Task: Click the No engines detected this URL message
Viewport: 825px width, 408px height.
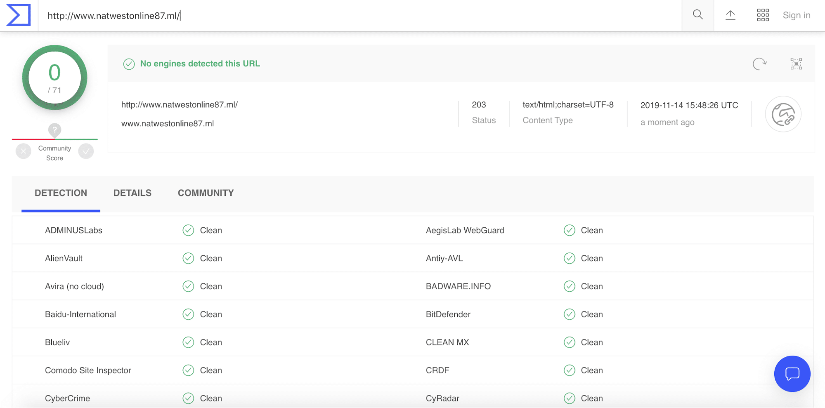Action: click(200, 64)
